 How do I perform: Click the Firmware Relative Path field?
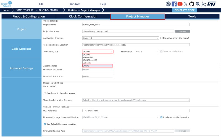[x=128, y=131]
